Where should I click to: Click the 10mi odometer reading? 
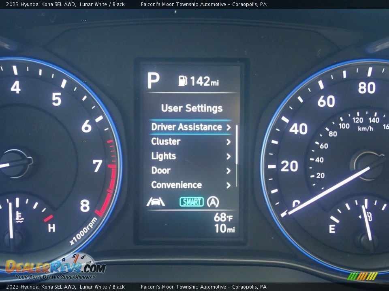[224, 228]
